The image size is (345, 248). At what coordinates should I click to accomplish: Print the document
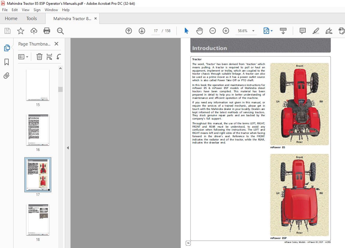47,31
